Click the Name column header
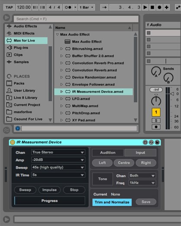The width and height of the screenshot is (181, 226). 93,28
